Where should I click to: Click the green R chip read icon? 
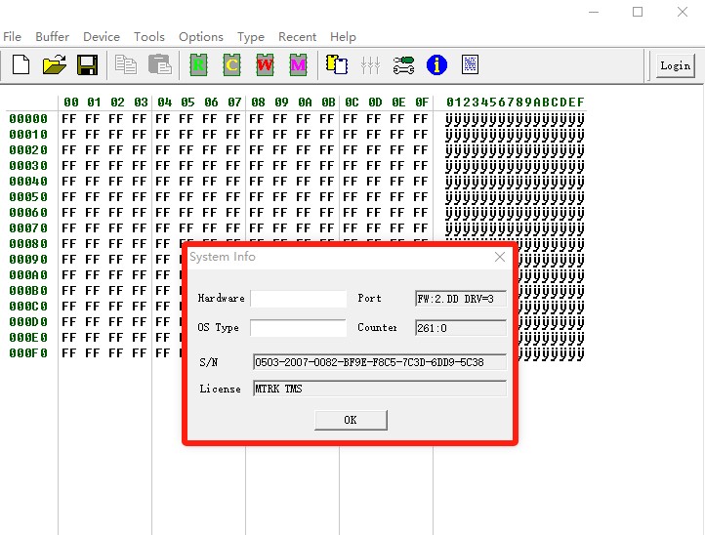(x=199, y=65)
